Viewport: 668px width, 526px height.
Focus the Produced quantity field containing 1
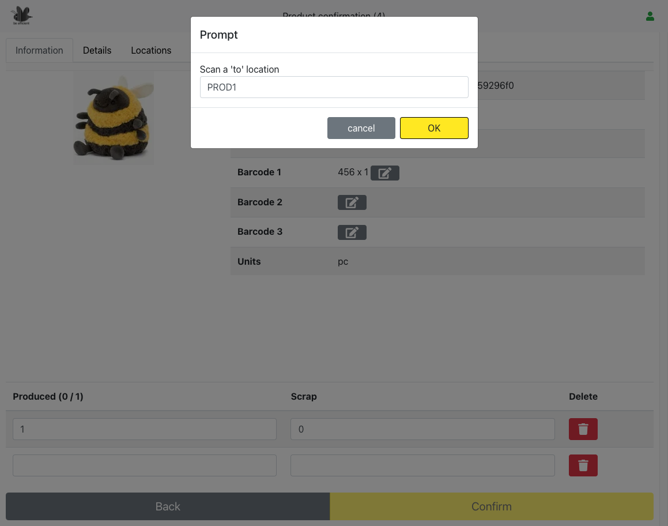tap(144, 429)
